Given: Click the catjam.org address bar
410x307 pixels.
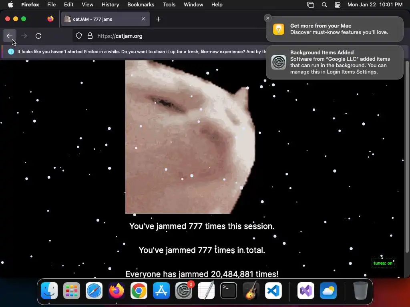Looking at the screenshot, I should point(169,36).
